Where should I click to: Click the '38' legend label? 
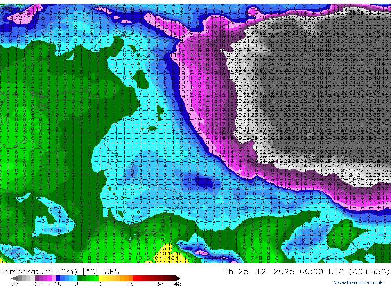160,284
